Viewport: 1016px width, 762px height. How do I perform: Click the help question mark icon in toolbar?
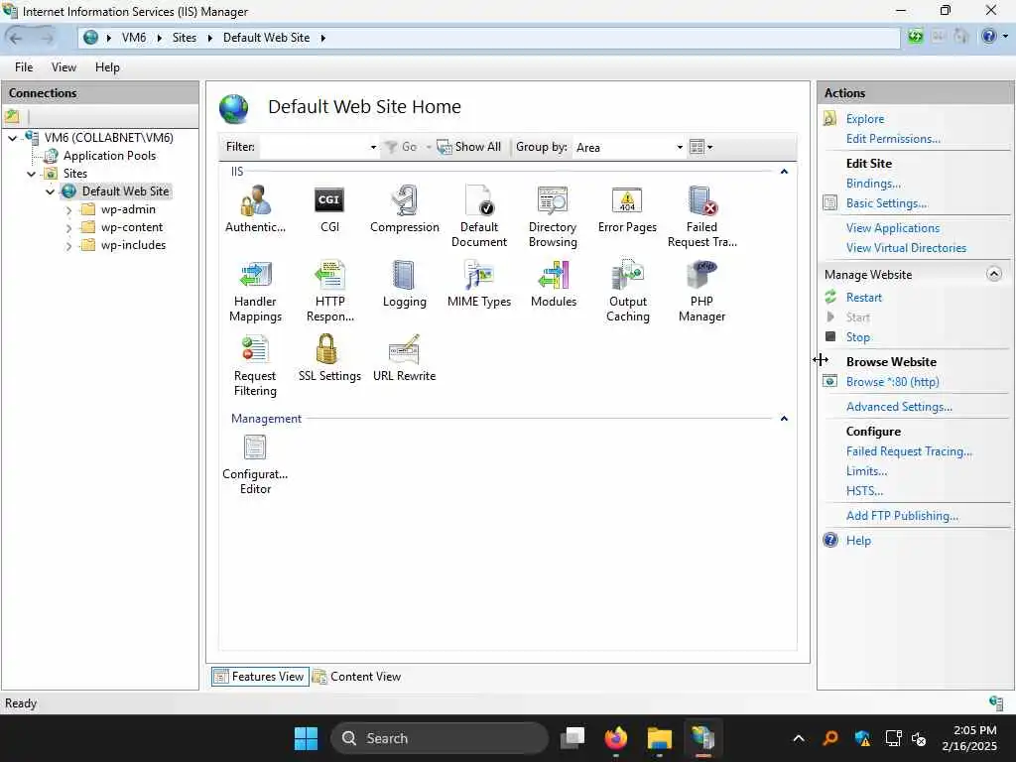[989, 37]
